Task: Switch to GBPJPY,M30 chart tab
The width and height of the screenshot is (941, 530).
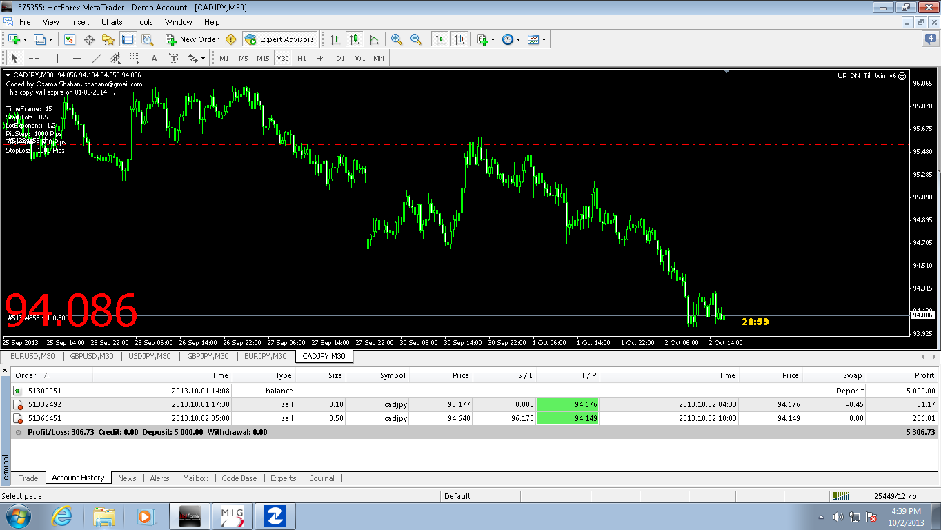Action: click(208, 356)
